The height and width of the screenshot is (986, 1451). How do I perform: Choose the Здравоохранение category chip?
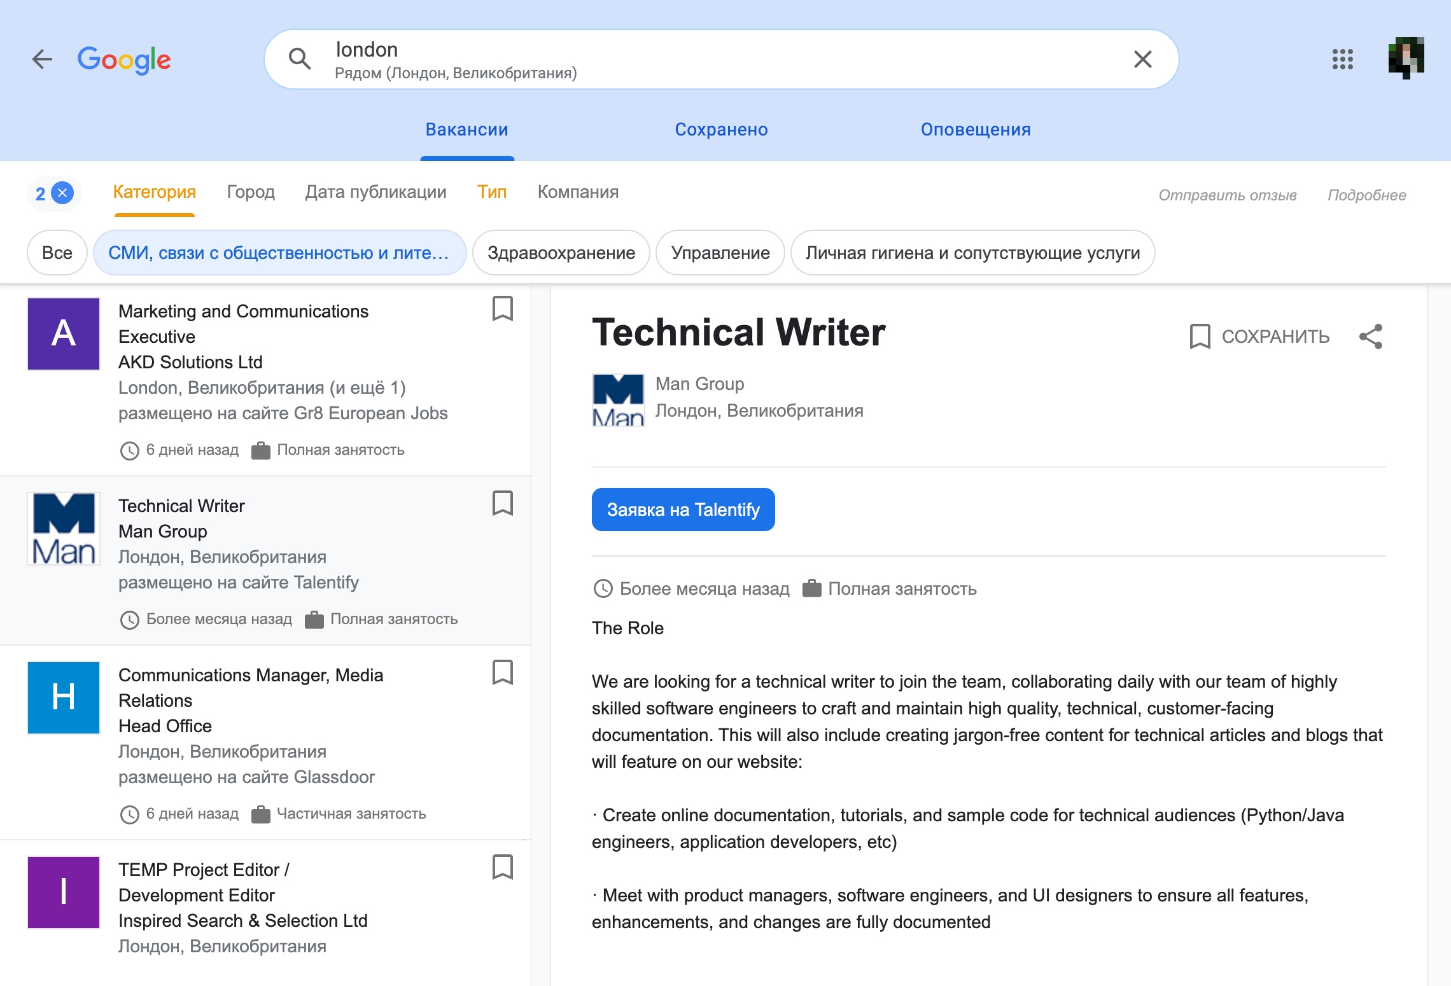[561, 253]
